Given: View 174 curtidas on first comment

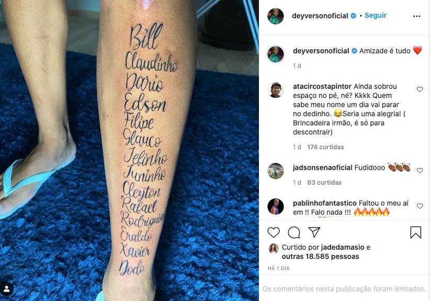Looking at the screenshot, I should click(x=325, y=147).
